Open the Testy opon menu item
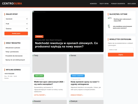138x104 pixels. click(x=104, y=4)
